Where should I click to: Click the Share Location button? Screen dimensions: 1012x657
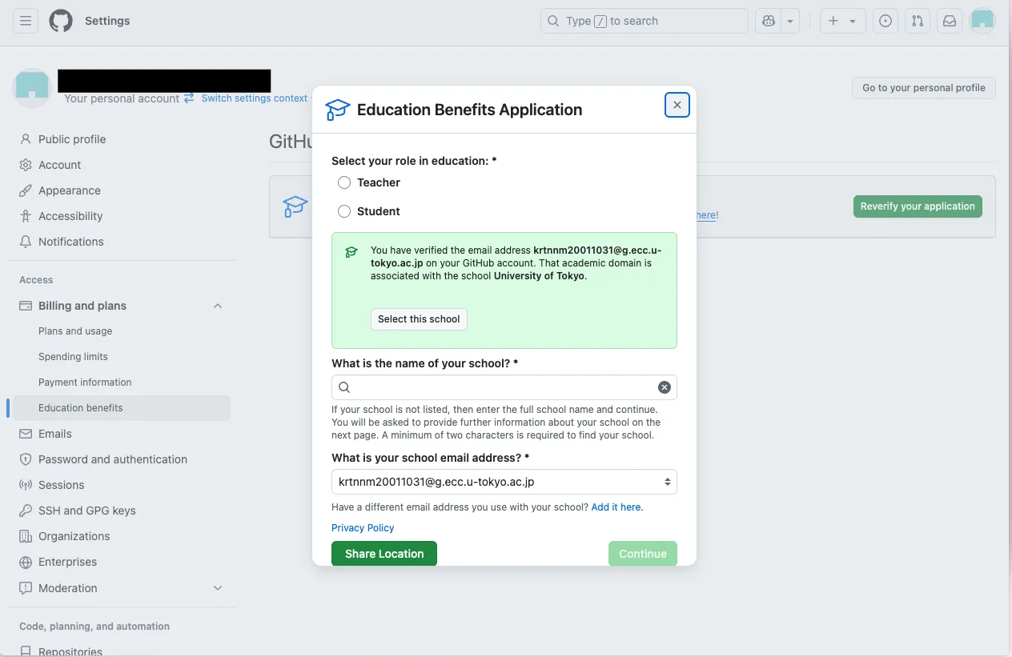384,554
